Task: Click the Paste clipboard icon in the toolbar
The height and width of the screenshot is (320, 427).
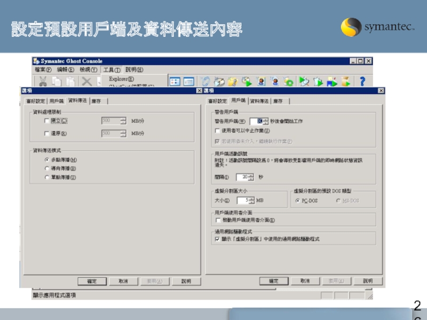Action: coord(70,82)
